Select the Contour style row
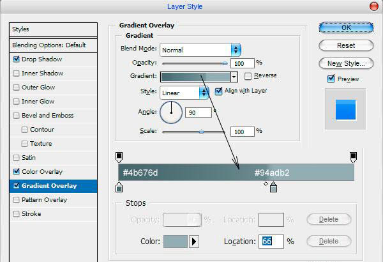The image size is (383, 262). [53, 130]
